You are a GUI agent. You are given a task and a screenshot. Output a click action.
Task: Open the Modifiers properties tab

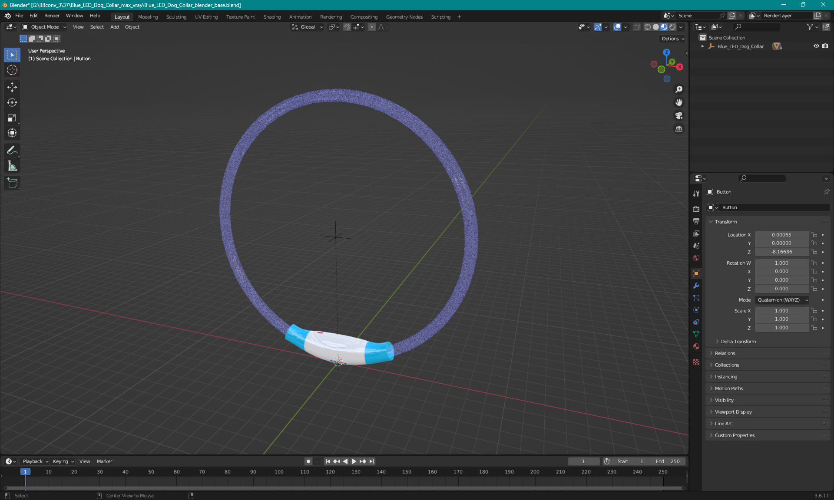tap(696, 286)
